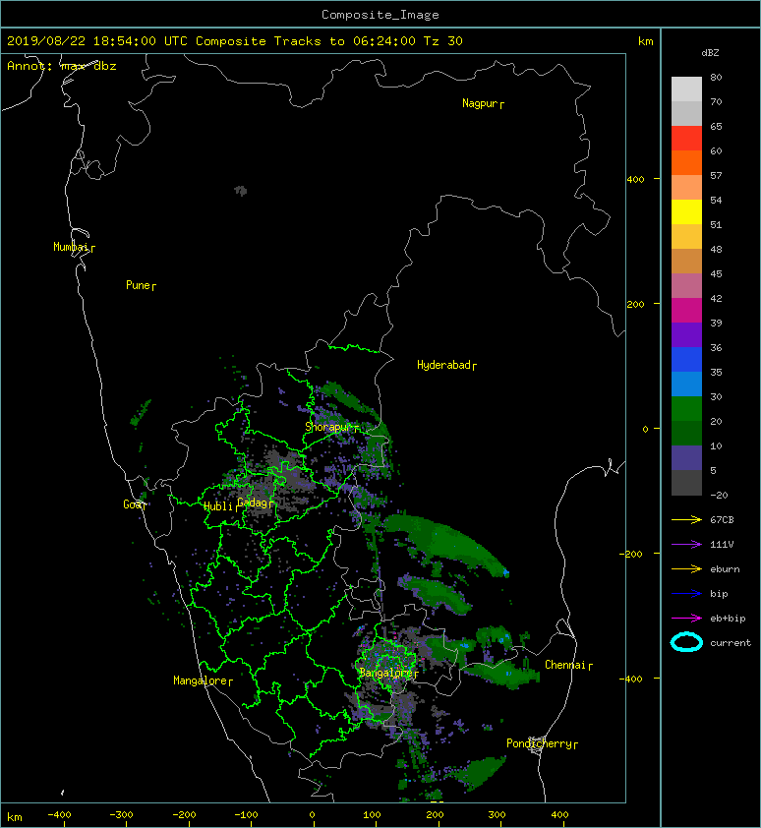The width and height of the screenshot is (761, 828).
Task: Click the magenta 42 dBZ color swatch
Action: pos(686,311)
